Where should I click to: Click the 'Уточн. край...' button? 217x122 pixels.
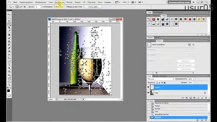[x=93, y=7]
